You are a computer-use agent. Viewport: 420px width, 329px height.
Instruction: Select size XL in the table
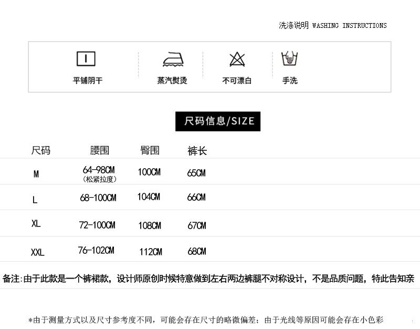tap(36, 223)
